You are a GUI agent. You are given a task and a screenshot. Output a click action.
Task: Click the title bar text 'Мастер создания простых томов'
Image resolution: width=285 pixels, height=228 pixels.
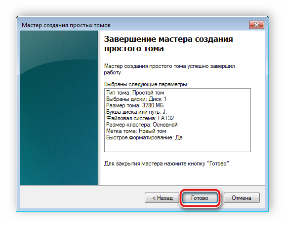(x=66, y=25)
